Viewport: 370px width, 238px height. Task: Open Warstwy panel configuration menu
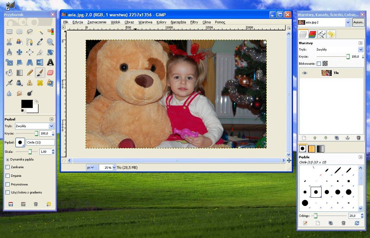360,43
